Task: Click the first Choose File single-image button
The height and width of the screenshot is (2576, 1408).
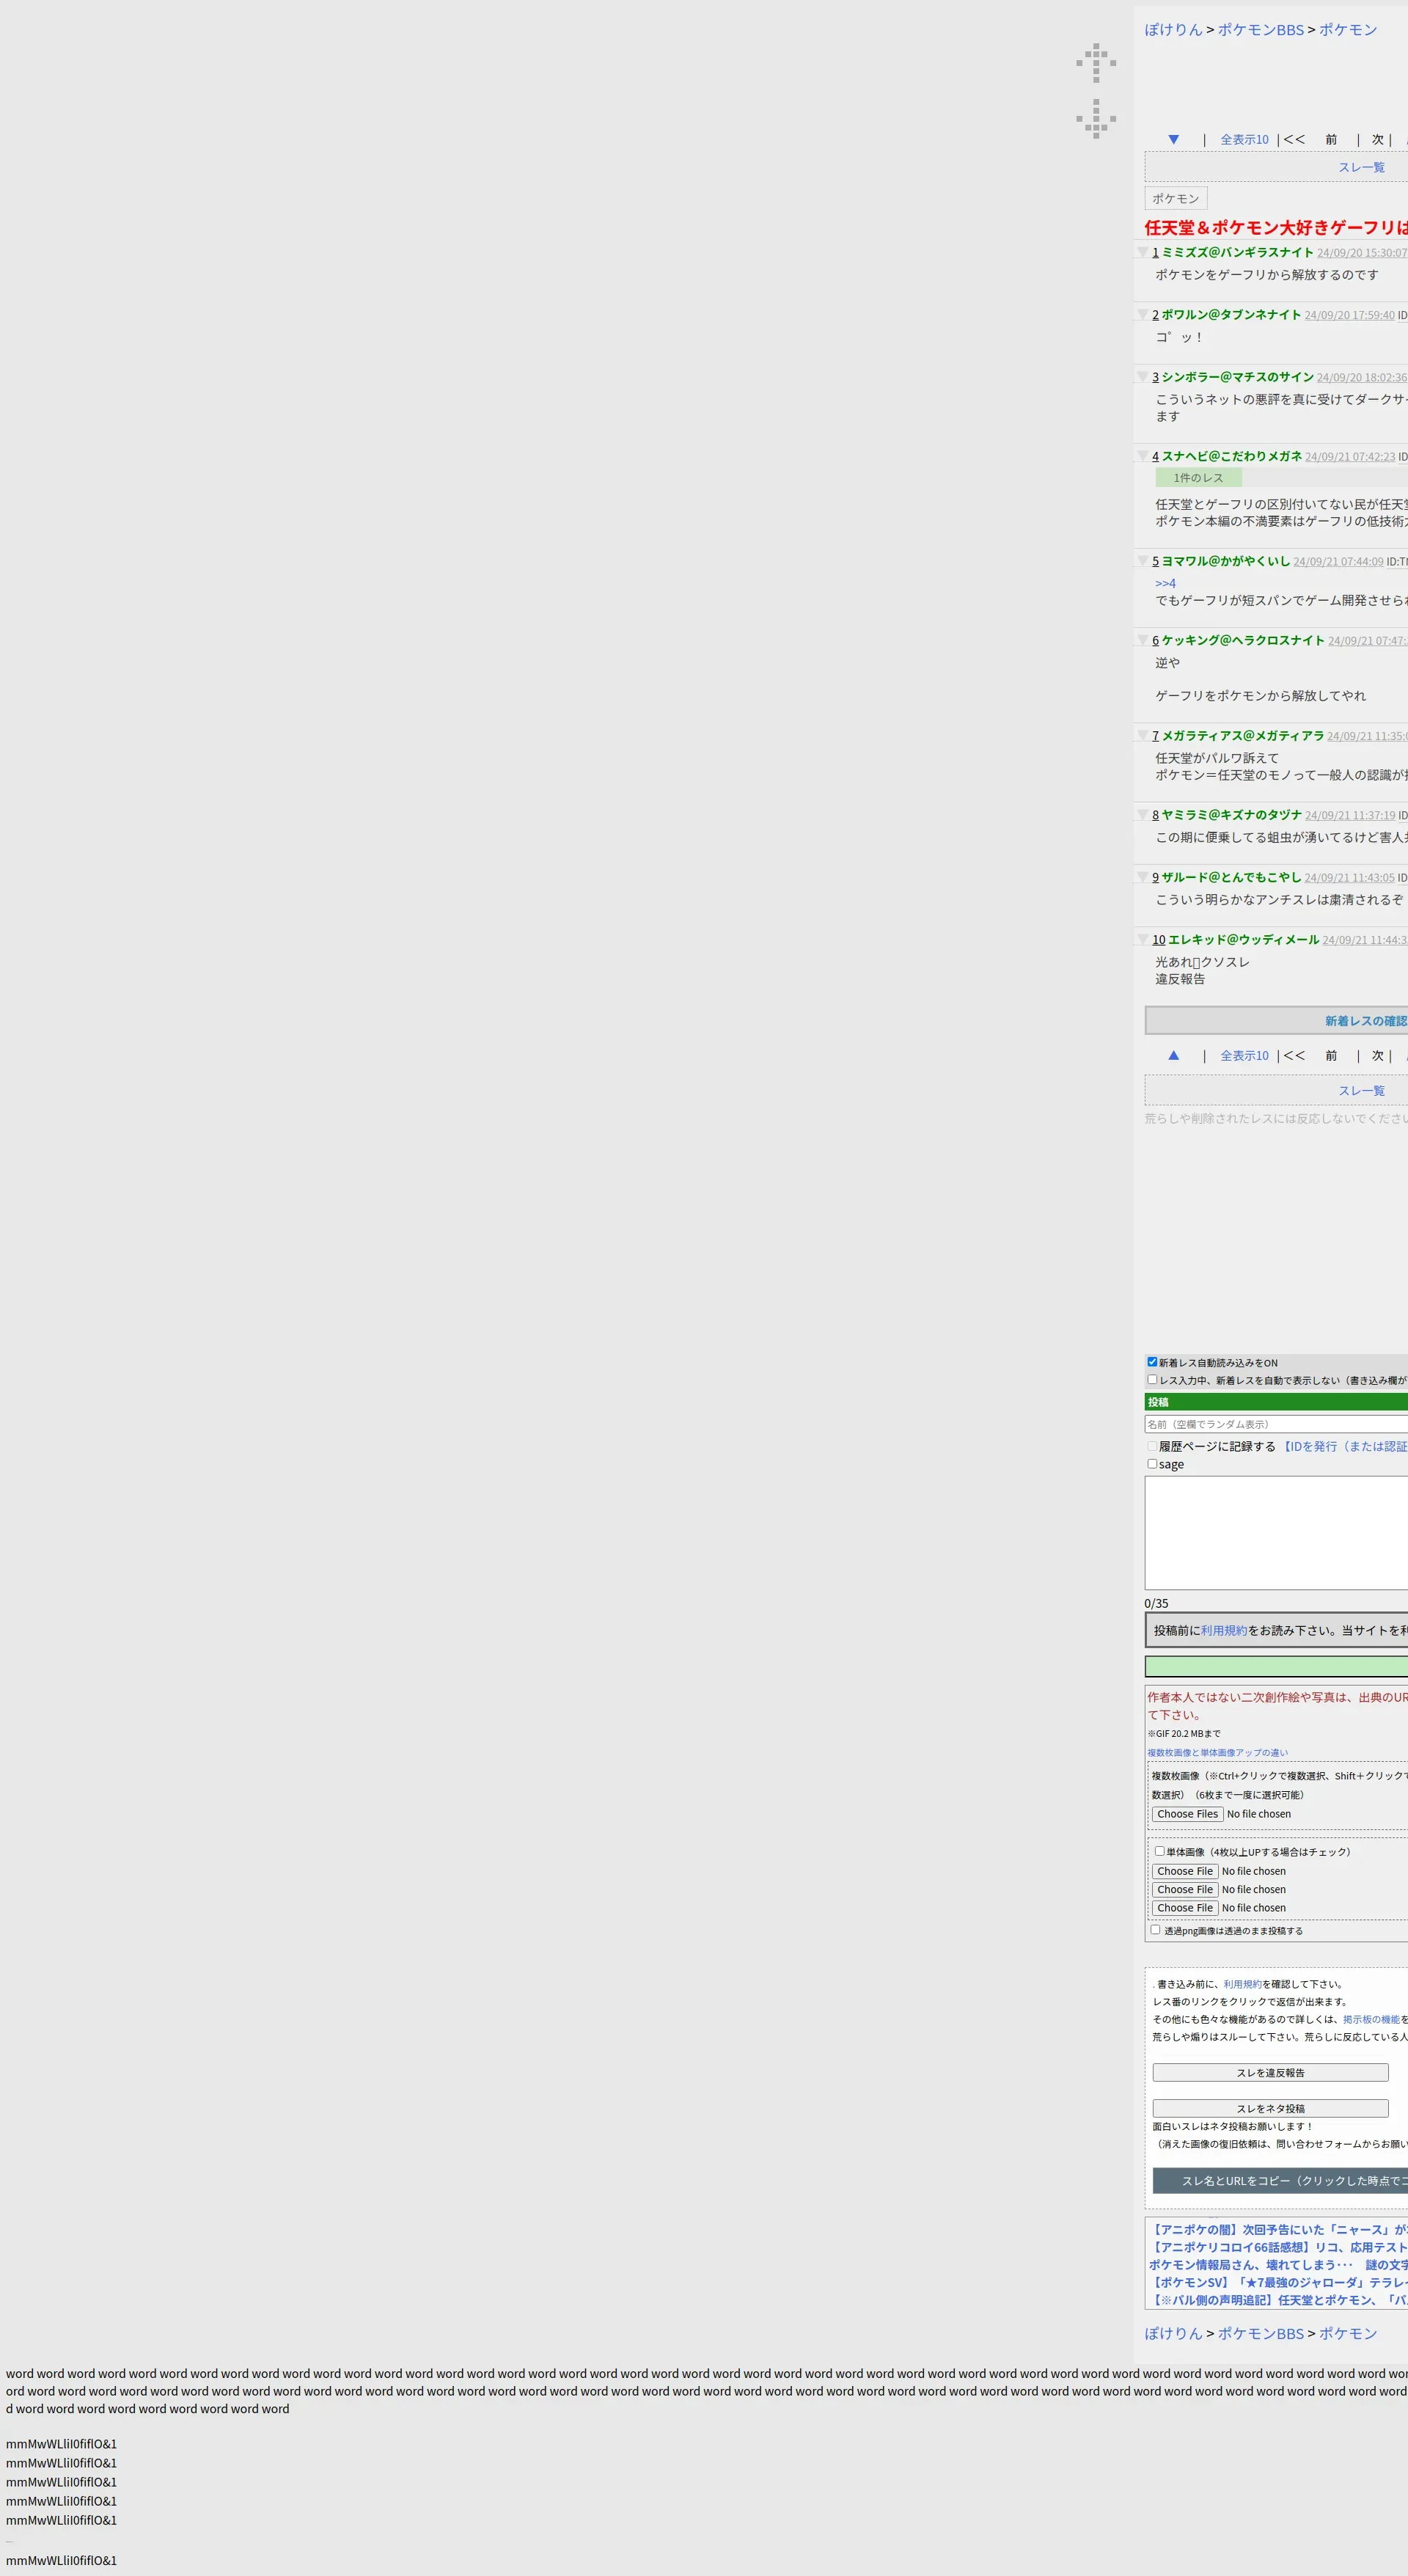Action: [x=1185, y=1871]
